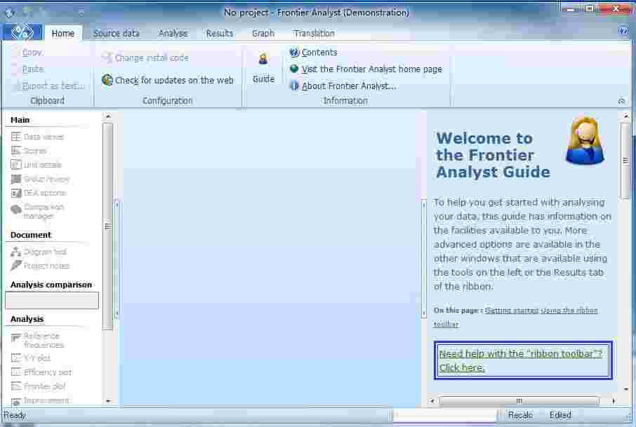636x427 pixels.
Task: Open the Frontier Analyst Contents help
Action: (x=319, y=53)
